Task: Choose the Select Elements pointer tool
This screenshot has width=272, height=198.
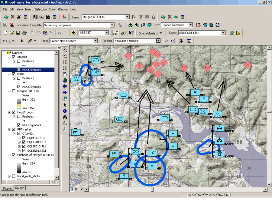Action: (65, 105)
